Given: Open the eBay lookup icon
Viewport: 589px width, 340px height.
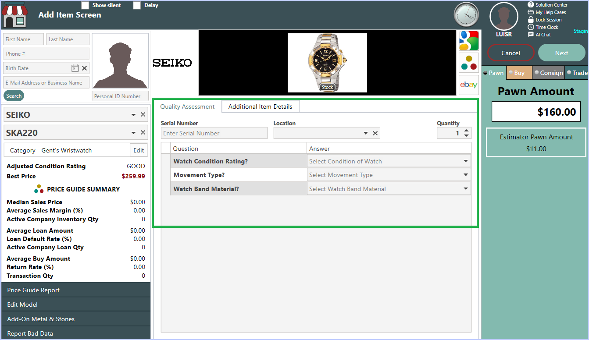Looking at the screenshot, I should [x=468, y=85].
